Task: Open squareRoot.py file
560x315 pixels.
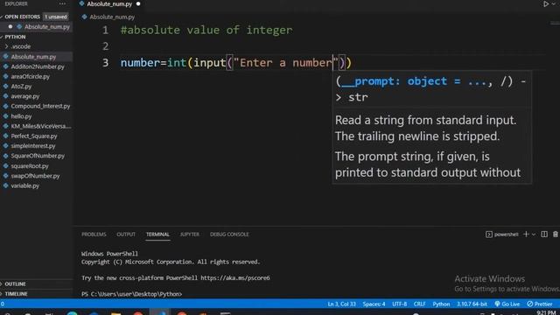Action: click(29, 166)
